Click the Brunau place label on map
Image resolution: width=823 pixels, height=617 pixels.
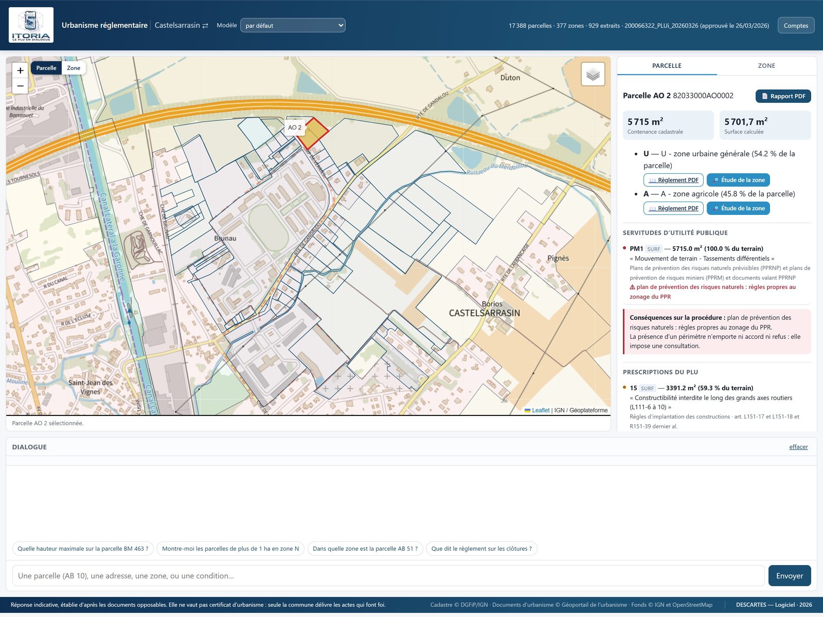[225, 239]
